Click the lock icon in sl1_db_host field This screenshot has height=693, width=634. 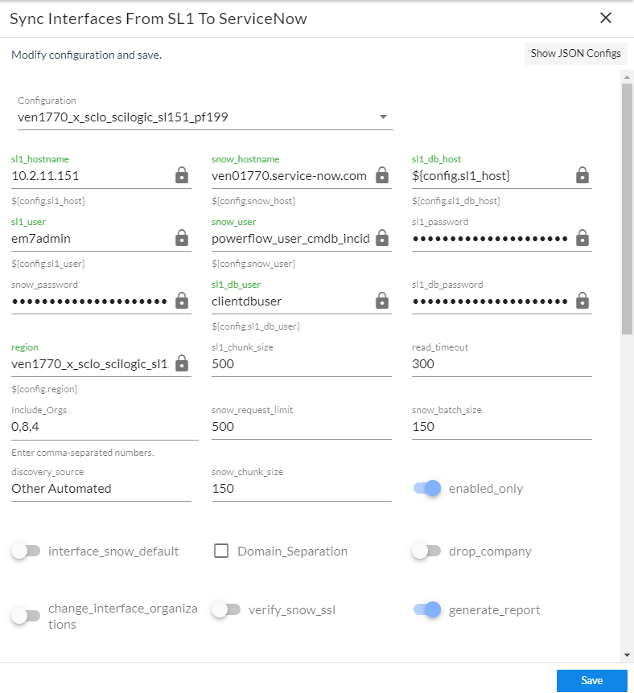[x=583, y=175]
